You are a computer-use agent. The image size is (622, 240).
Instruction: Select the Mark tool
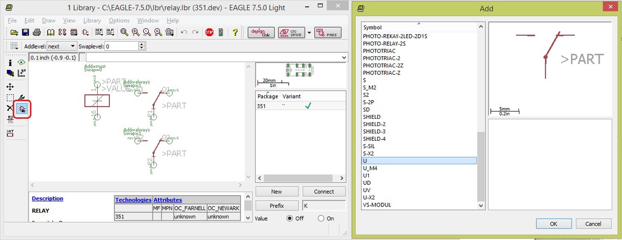tap(21, 73)
